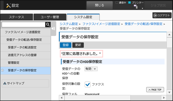Open 管理設定 in sidebar

[x=26, y=63]
